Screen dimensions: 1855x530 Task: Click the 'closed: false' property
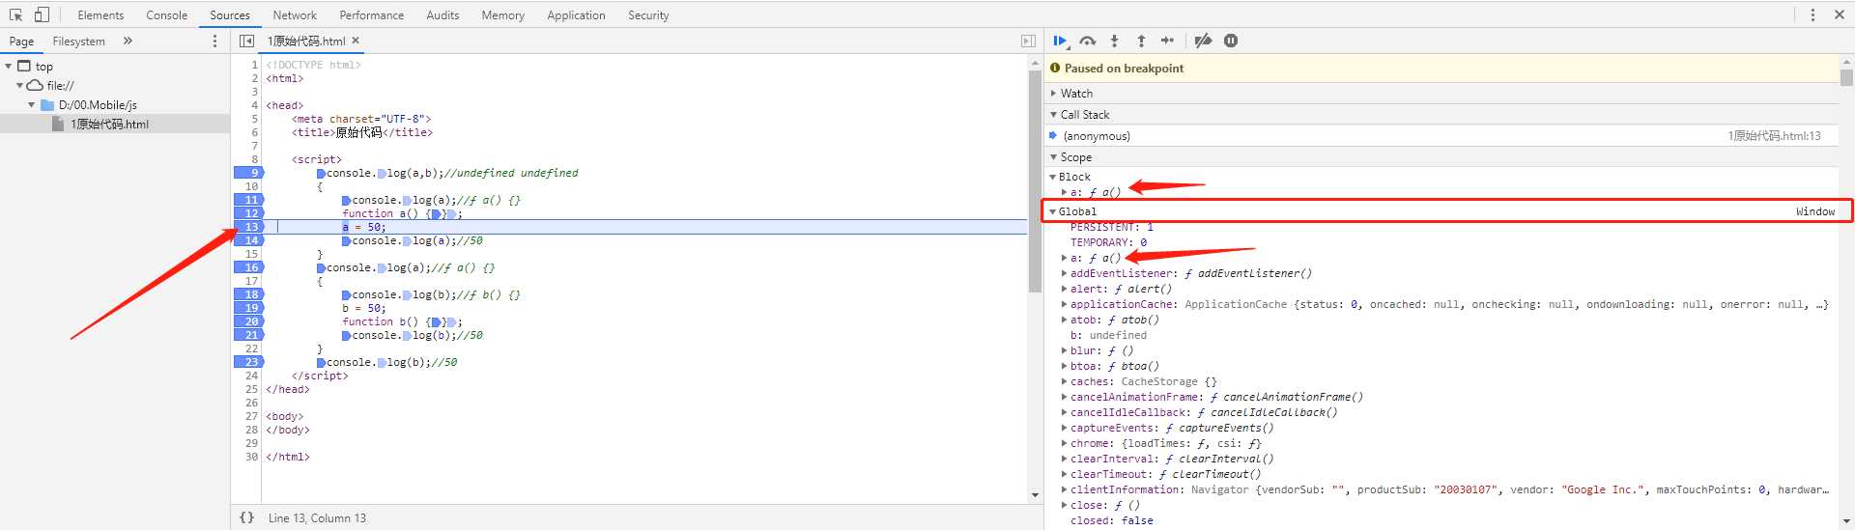pyautogui.click(x=1111, y=520)
